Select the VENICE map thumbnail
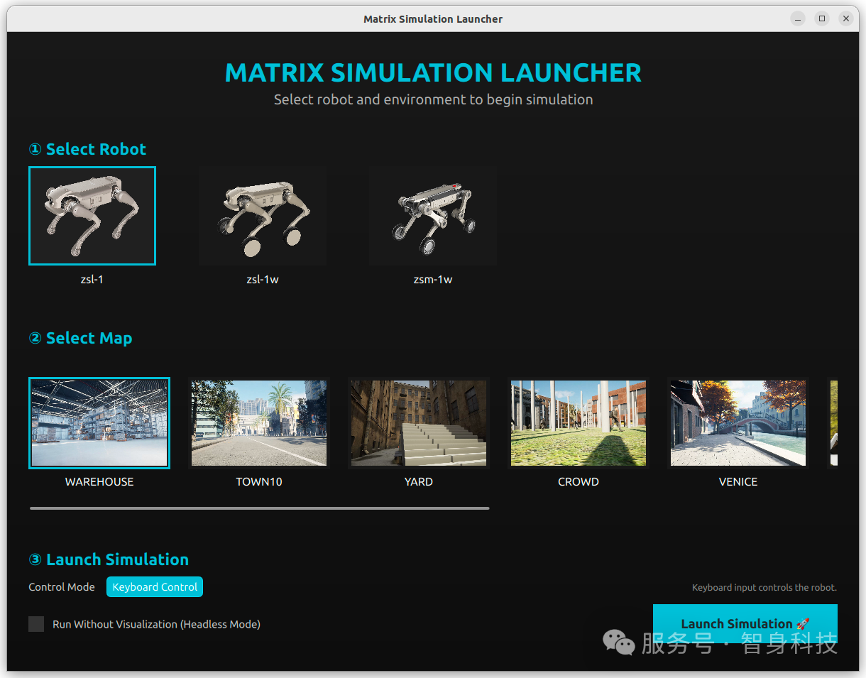The image size is (866, 678). coord(738,423)
